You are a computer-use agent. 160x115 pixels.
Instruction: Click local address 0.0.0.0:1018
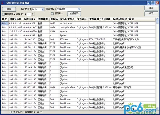pyautogui.click(x=15, y=27)
